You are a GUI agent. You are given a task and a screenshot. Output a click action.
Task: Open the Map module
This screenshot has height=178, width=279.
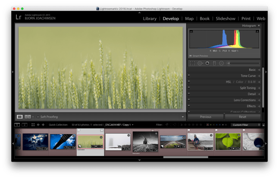[x=189, y=19]
